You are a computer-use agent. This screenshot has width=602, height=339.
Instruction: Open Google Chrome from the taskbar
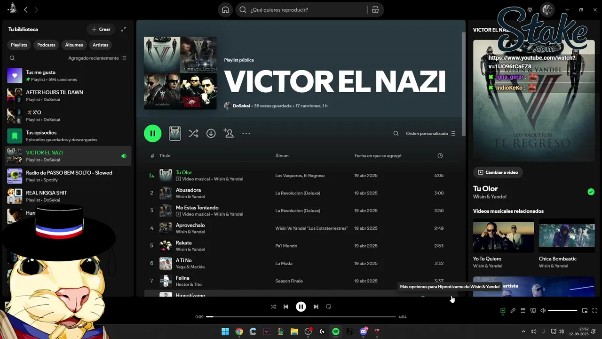pyautogui.click(x=239, y=331)
